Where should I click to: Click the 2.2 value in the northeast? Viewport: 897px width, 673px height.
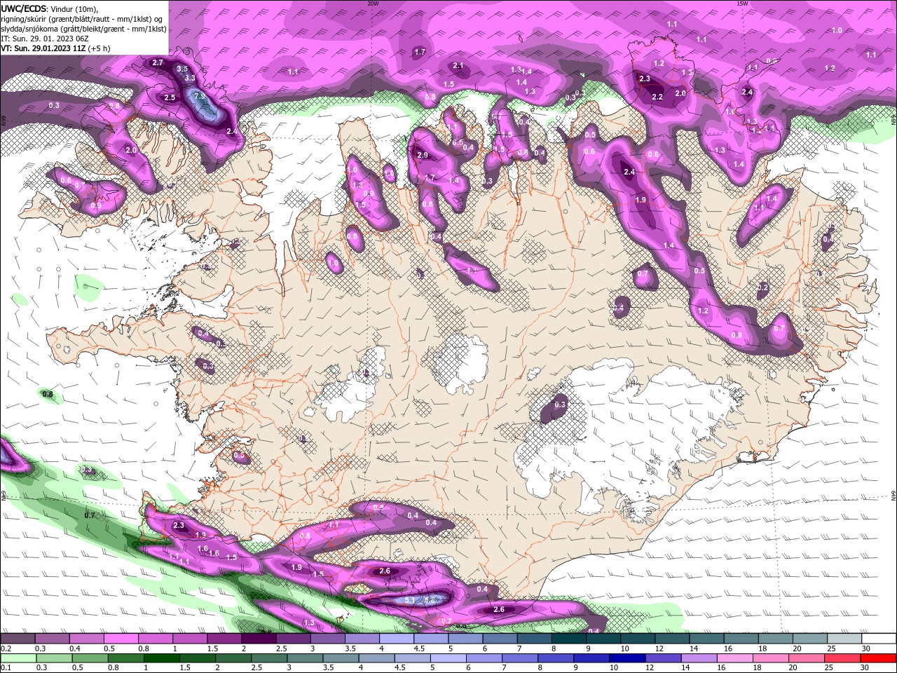pyautogui.click(x=657, y=97)
